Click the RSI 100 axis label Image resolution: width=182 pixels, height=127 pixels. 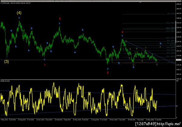click(x=177, y=81)
